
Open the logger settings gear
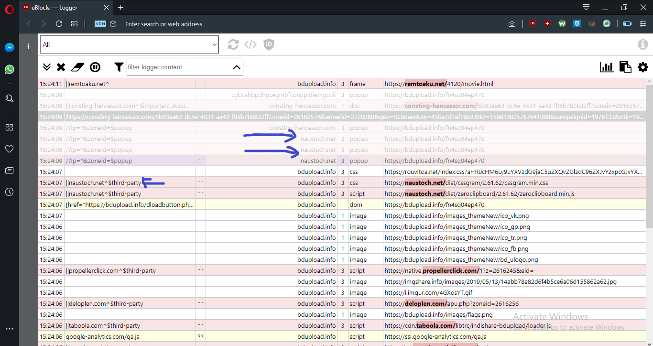click(643, 67)
